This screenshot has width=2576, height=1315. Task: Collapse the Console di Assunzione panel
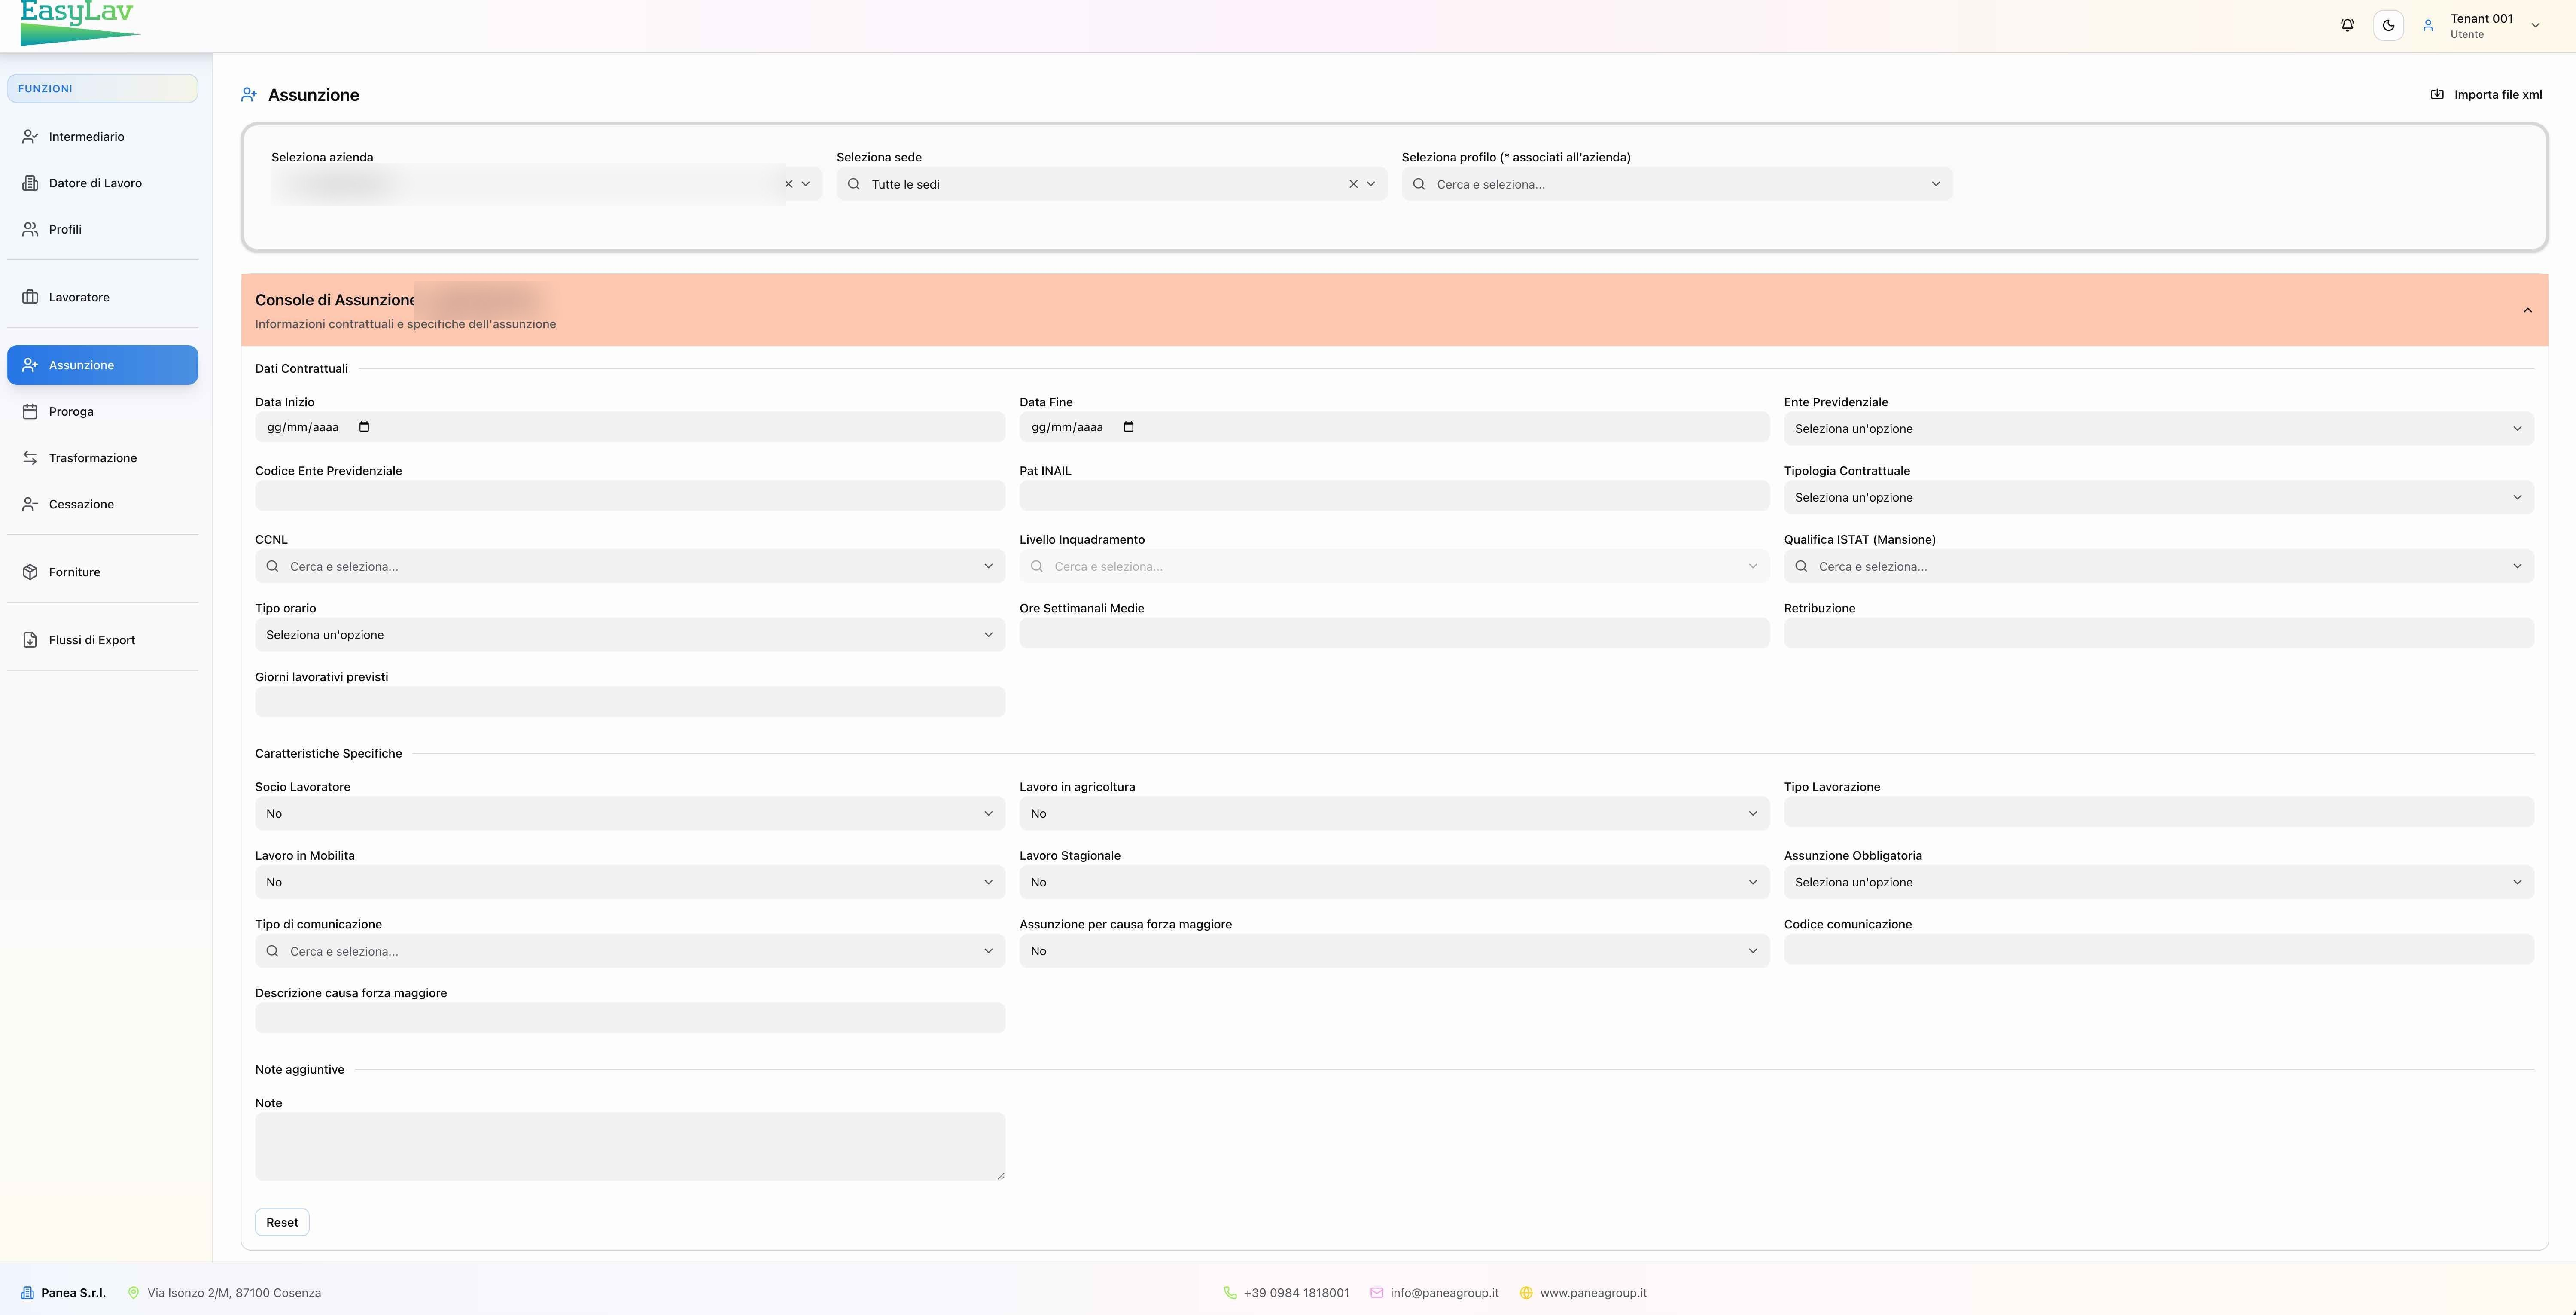(x=2527, y=310)
